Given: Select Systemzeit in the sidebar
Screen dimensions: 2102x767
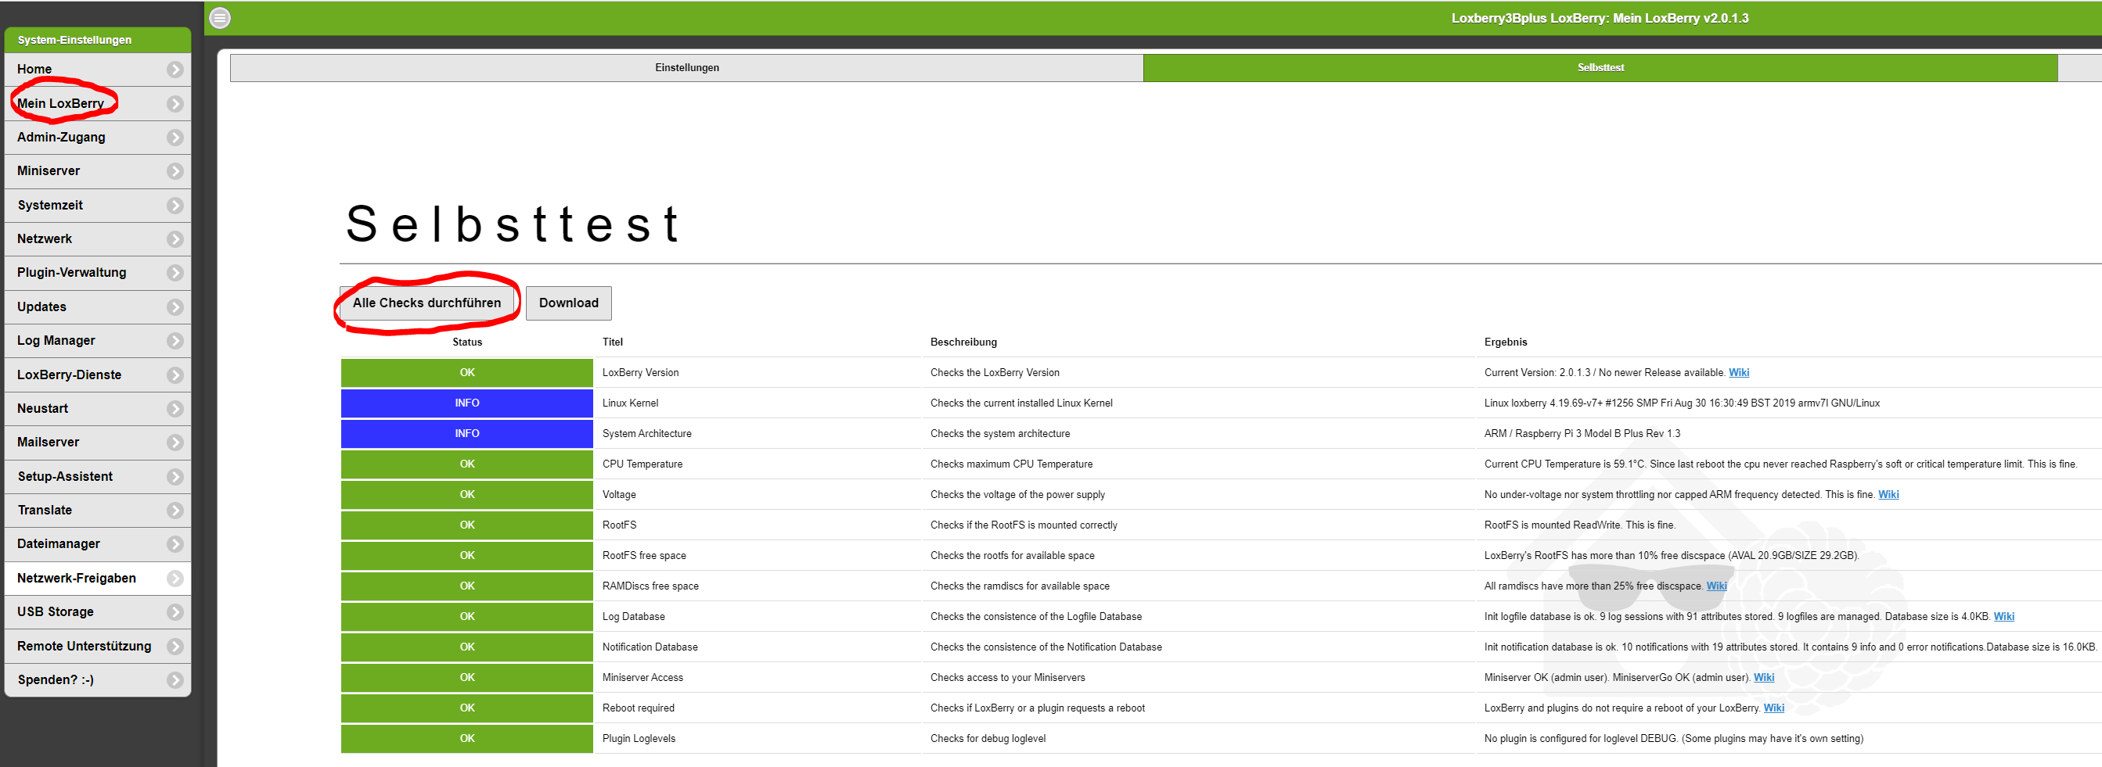Looking at the screenshot, I should pyautogui.click(x=98, y=206).
